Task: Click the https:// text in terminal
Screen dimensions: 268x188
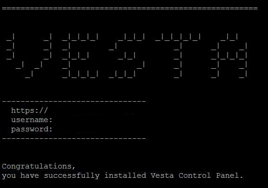Action: coord(29,110)
